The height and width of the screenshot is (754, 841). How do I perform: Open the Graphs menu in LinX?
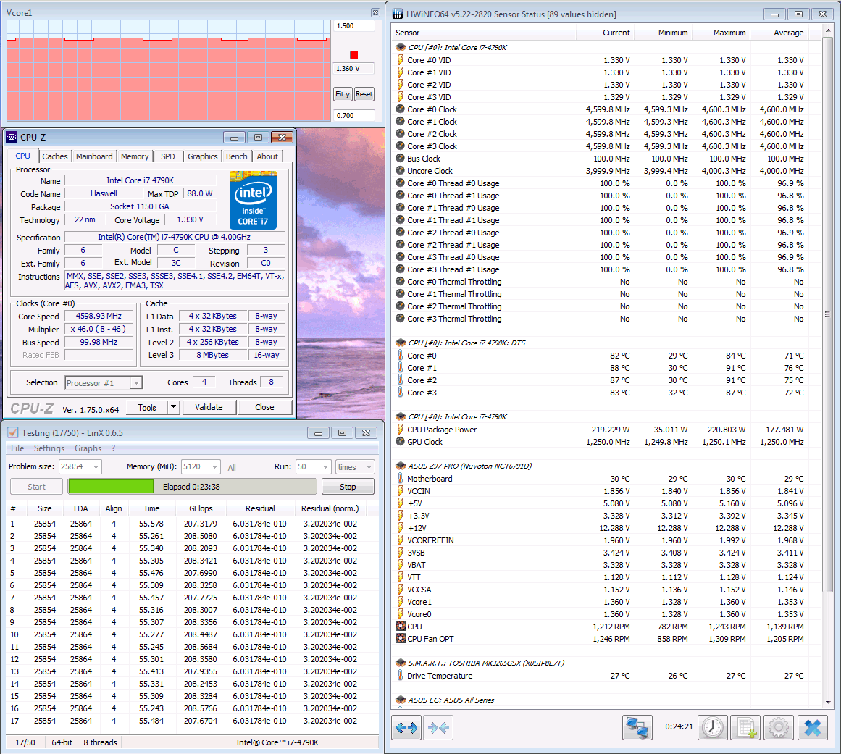88,448
